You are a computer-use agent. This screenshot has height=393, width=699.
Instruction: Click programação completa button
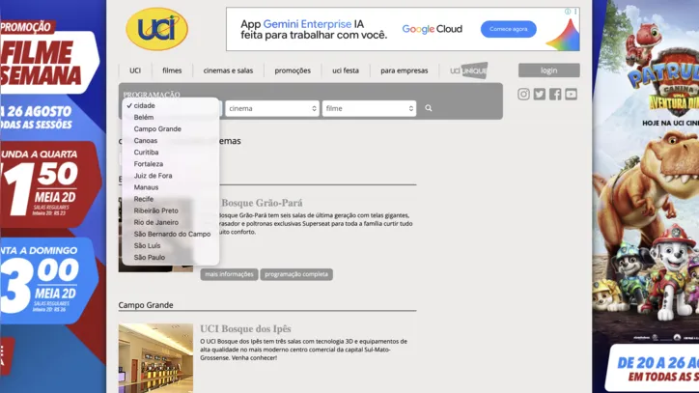296,274
